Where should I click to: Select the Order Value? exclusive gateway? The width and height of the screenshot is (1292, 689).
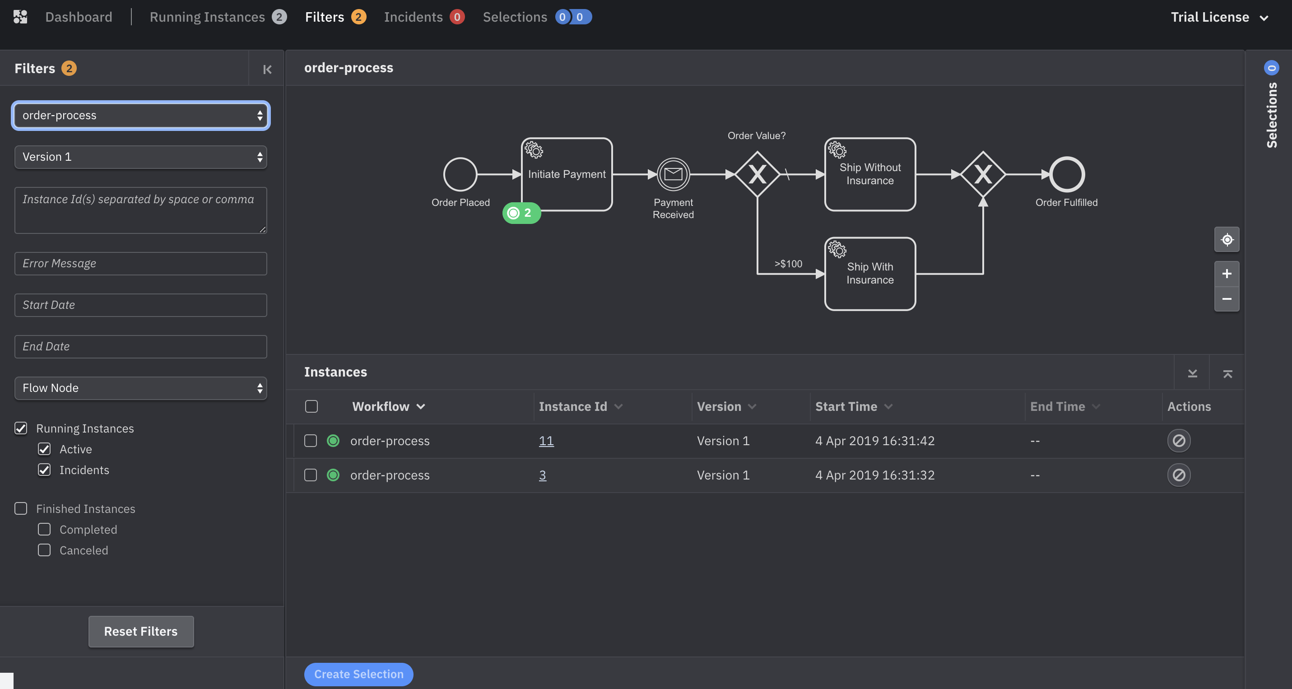point(757,174)
